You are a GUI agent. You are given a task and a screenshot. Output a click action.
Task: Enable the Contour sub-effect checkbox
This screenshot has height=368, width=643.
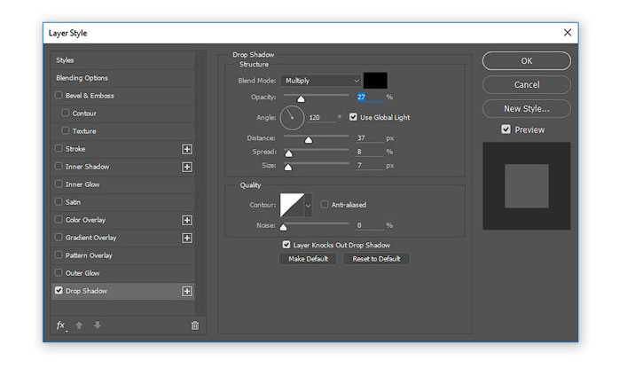pyautogui.click(x=66, y=113)
